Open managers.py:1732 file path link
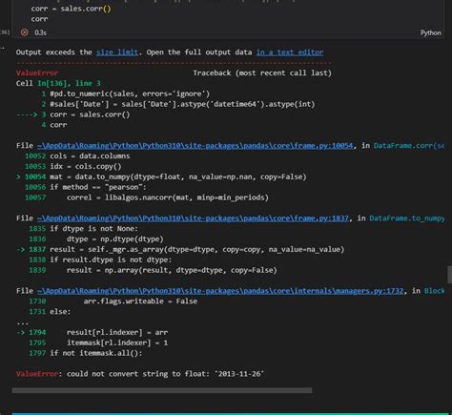This screenshot has width=452, height=415. point(220,291)
